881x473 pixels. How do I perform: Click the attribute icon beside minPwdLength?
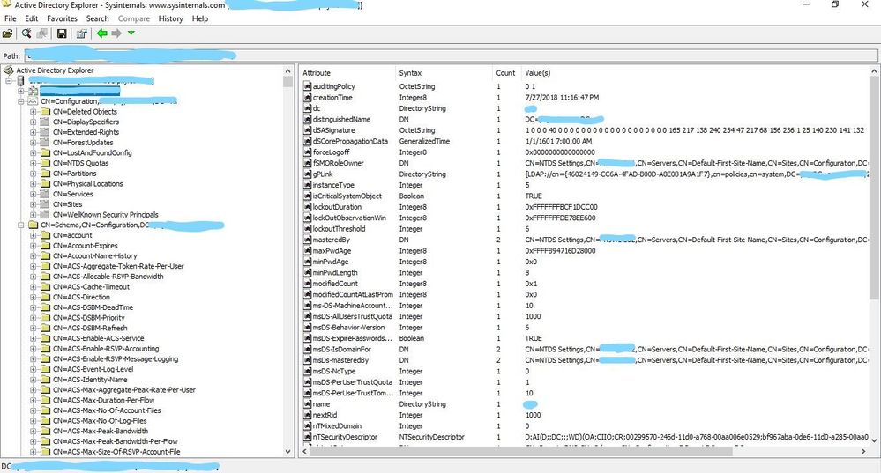(308, 273)
